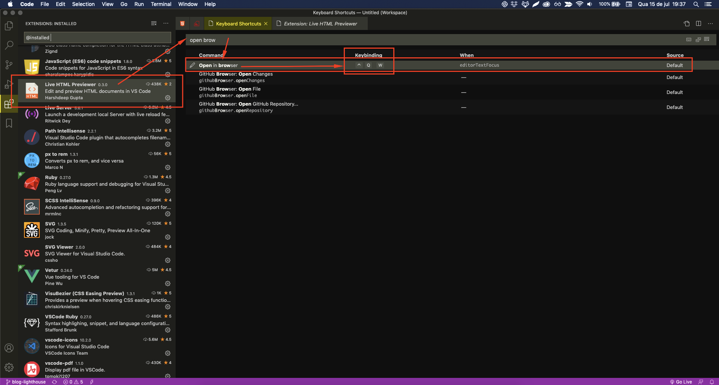Open the Run menu
The width and height of the screenshot is (719, 385).
[139, 4]
